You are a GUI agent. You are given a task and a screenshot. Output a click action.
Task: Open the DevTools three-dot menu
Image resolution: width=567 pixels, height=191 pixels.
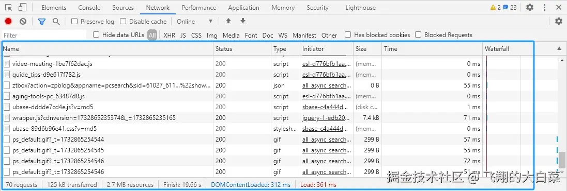coord(545,7)
